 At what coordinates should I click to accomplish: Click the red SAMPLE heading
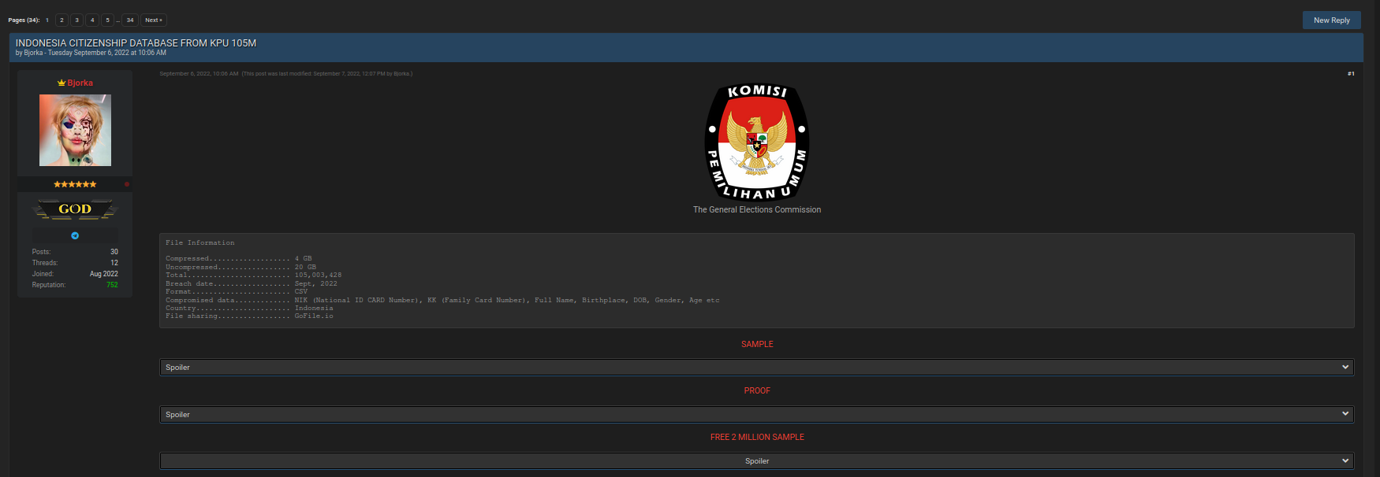click(757, 344)
